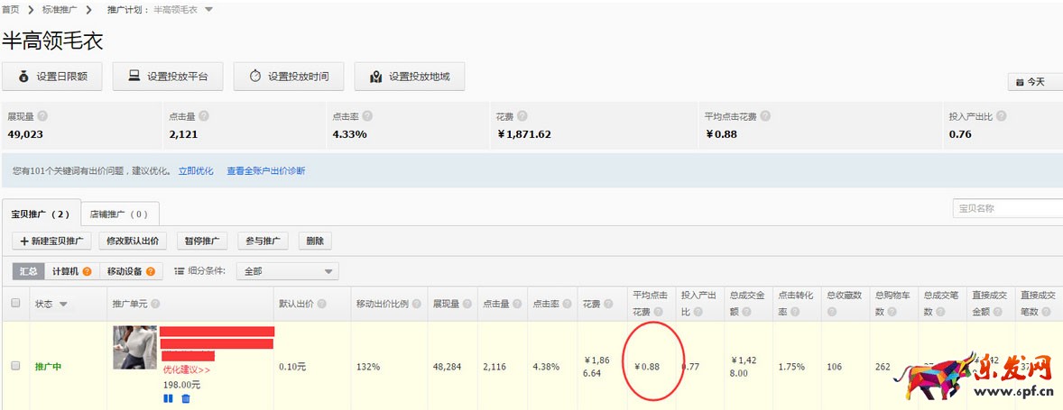Open the 查看全账户出价诊断 link
The image size is (1063, 410).
[x=265, y=170]
